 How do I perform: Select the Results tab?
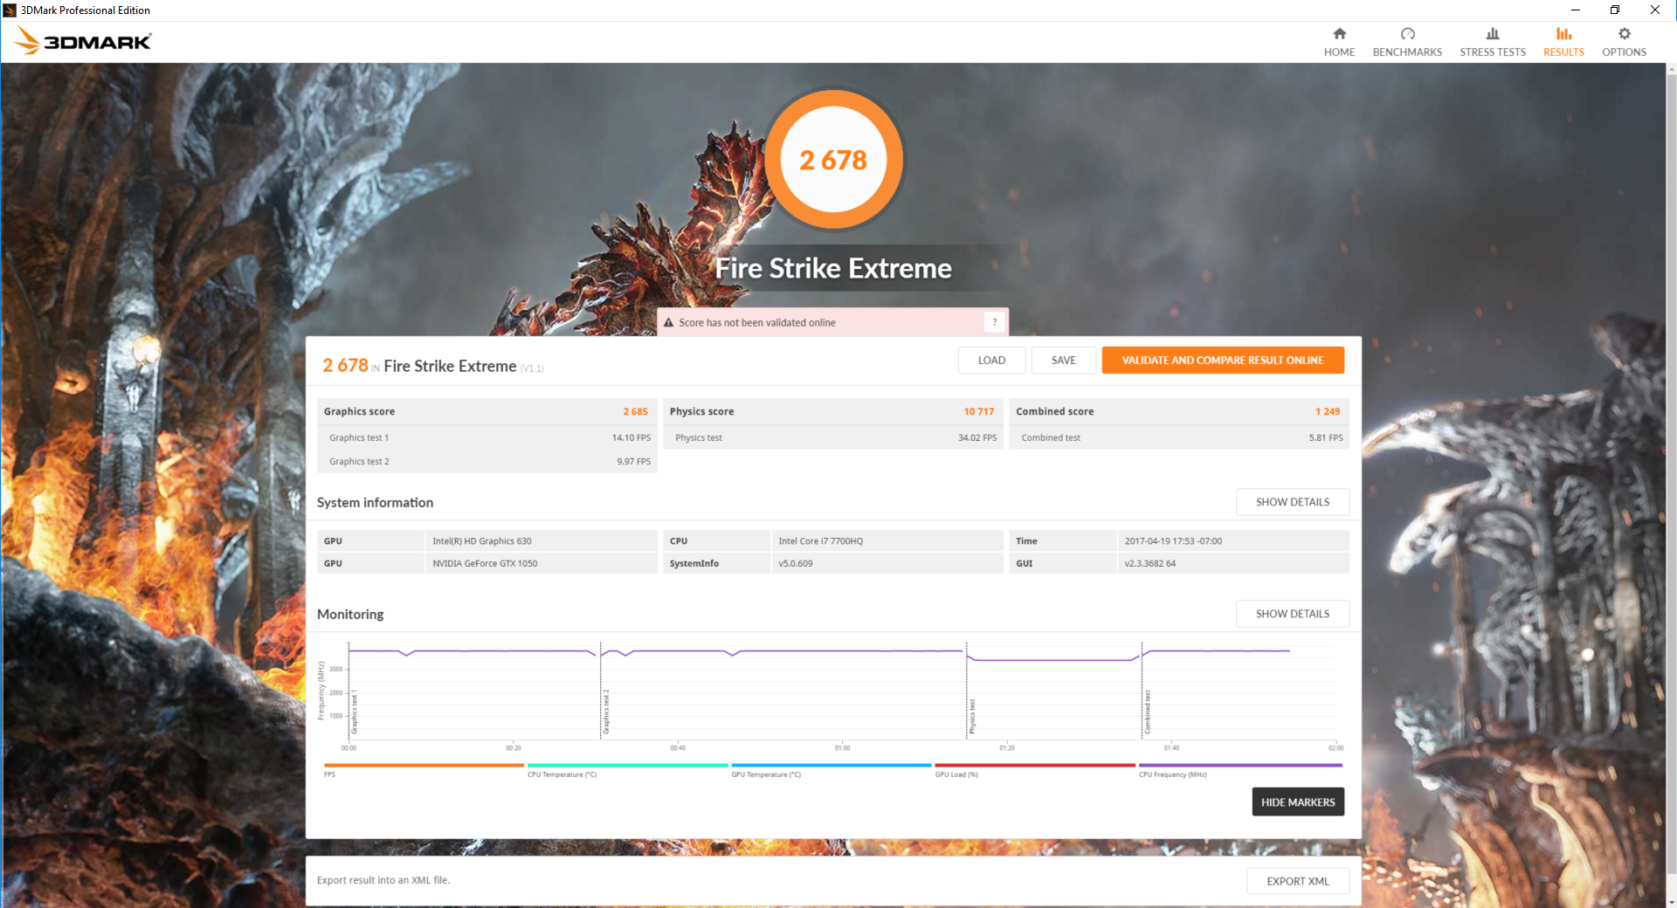point(1563,42)
